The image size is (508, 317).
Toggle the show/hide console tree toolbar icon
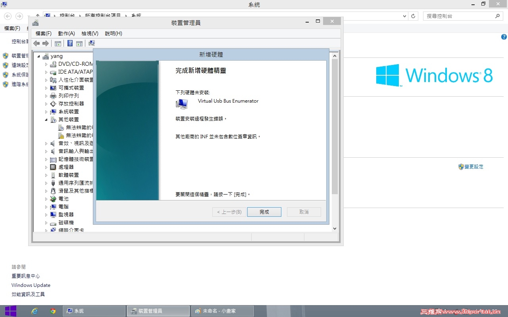(x=58, y=43)
